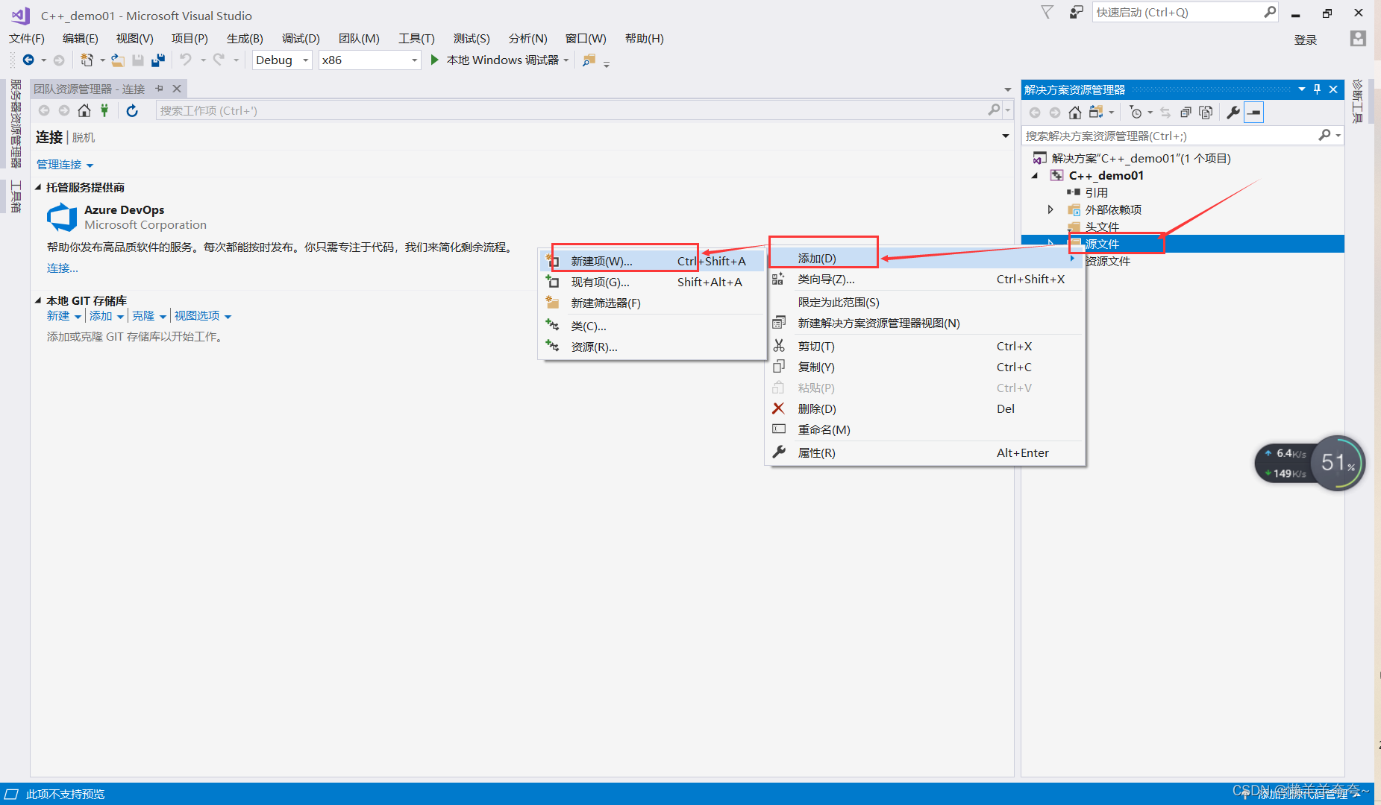
Task: Select 新建项(W)... in the submenu
Action: (652, 261)
